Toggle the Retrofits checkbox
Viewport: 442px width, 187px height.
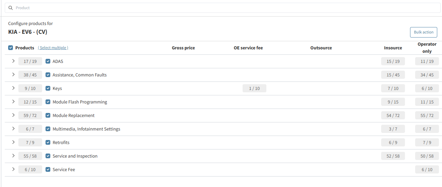[48, 142]
